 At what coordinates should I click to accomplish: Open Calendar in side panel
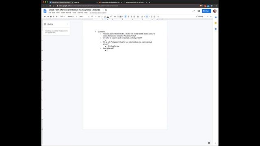coord(216,17)
